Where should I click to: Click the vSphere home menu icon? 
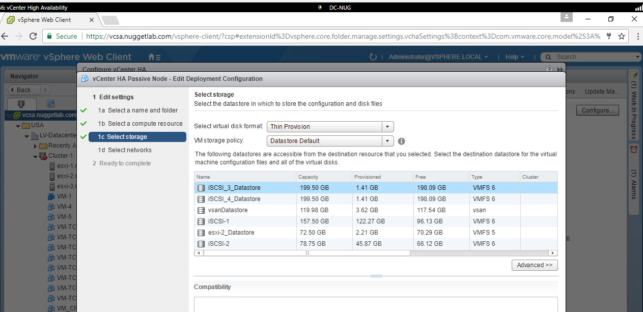tap(154, 57)
